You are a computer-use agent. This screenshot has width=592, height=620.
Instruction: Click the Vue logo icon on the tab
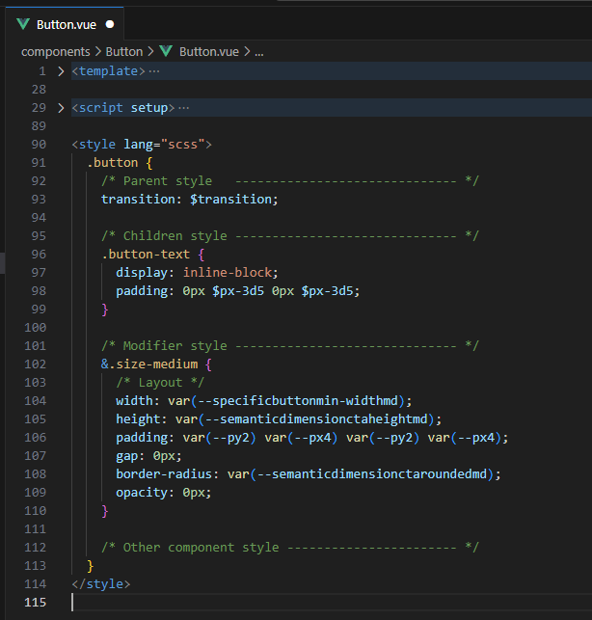tap(23, 24)
